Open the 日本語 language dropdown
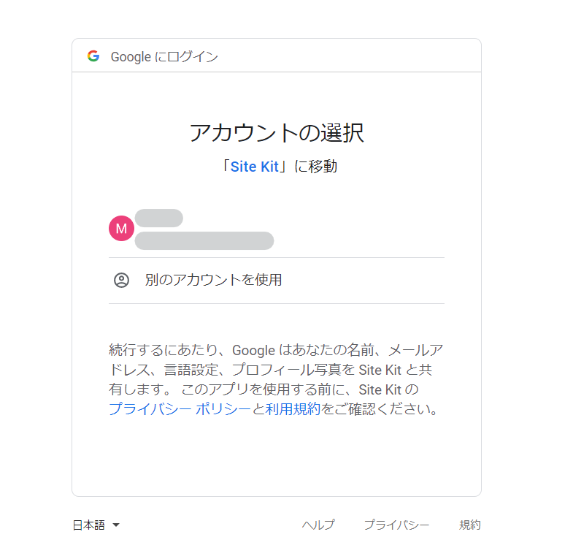The width and height of the screenshot is (573, 548). pyautogui.click(x=96, y=525)
